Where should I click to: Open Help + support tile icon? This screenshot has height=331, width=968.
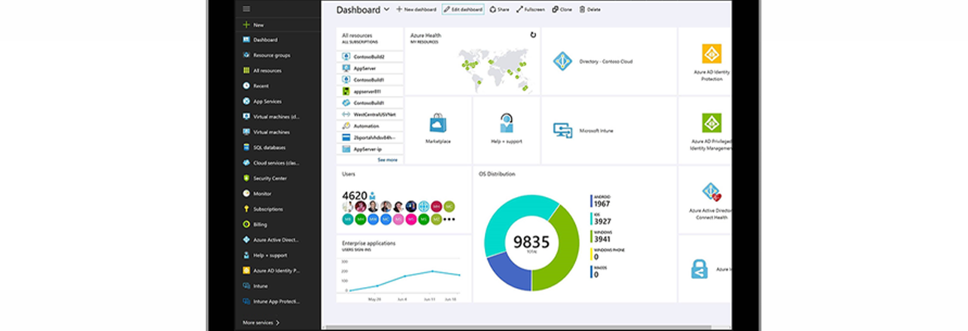coord(506,123)
